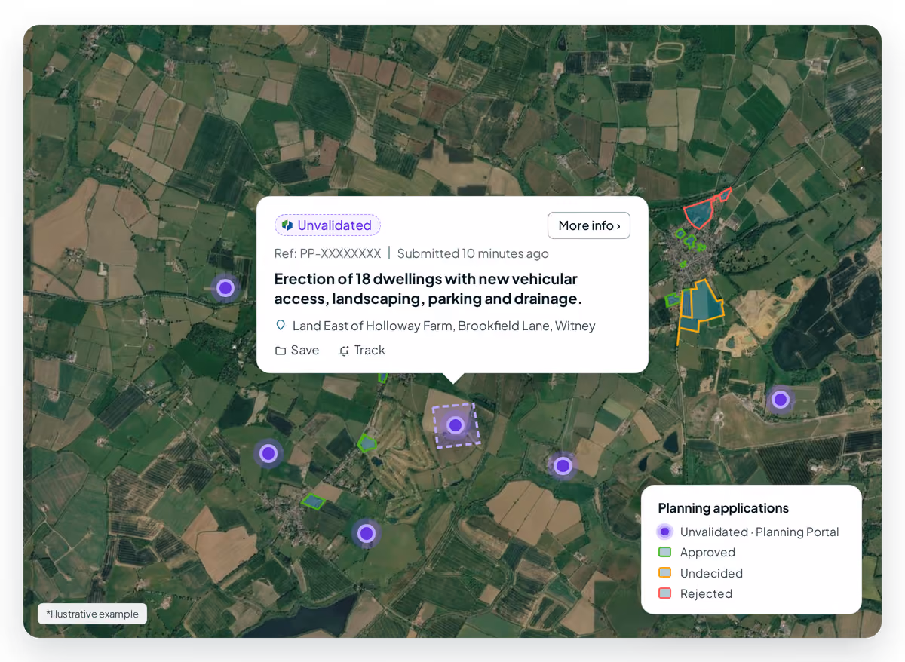Screen dimensions: 905x662
Task: Click the bell icon beside Track
Action: pyautogui.click(x=345, y=351)
